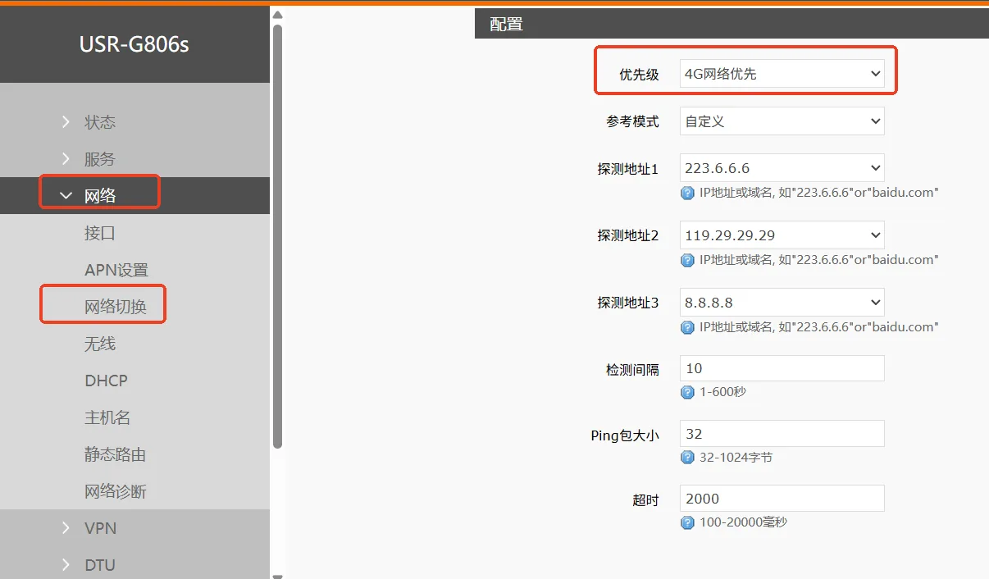This screenshot has width=989, height=579.
Task: Expand the 状态 menu chevron
Action: click(x=66, y=122)
